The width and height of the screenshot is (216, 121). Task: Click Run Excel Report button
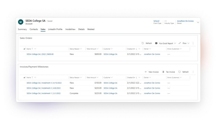(x=165, y=43)
